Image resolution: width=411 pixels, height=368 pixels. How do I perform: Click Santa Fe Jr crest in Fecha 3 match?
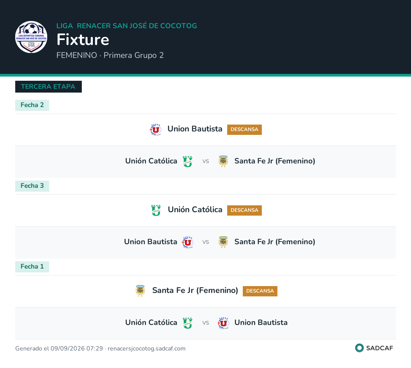(223, 242)
